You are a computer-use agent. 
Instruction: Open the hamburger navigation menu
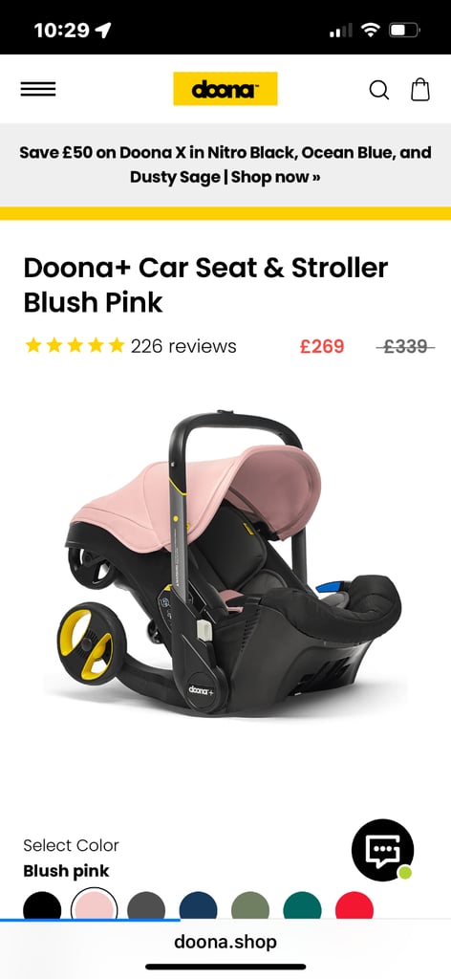coord(38,89)
